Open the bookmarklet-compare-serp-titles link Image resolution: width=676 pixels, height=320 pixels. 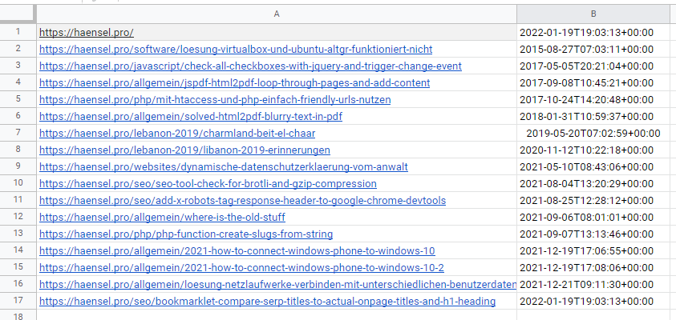(x=267, y=302)
